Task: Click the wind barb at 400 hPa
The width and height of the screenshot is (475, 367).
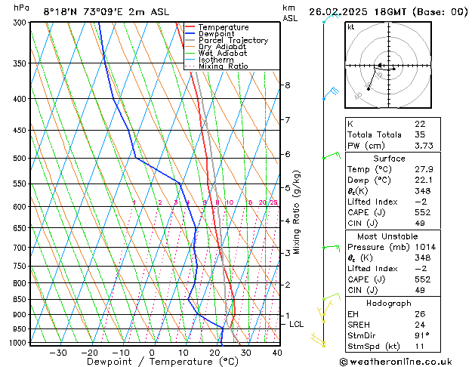Action: [x=331, y=94]
